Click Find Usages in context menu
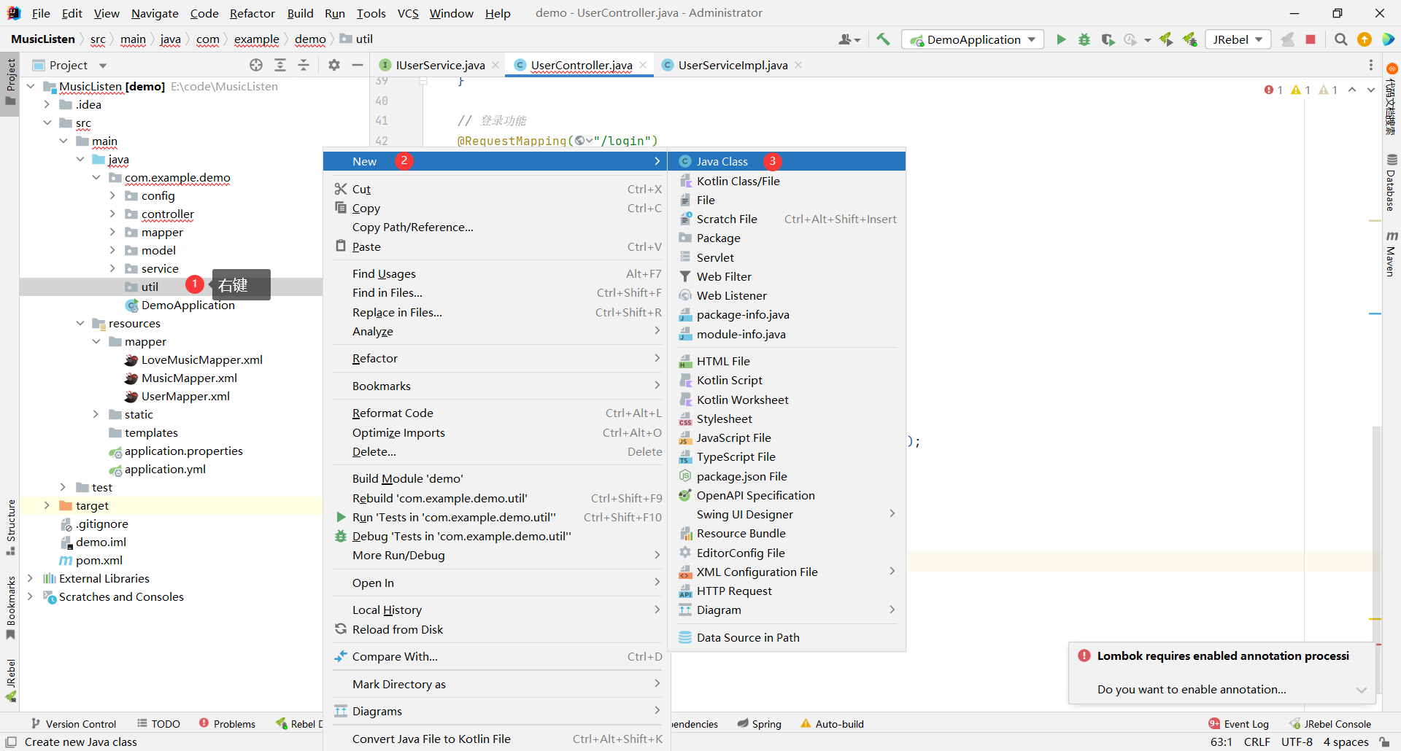Viewport: 1401px width, 751px height. point(498,273)
